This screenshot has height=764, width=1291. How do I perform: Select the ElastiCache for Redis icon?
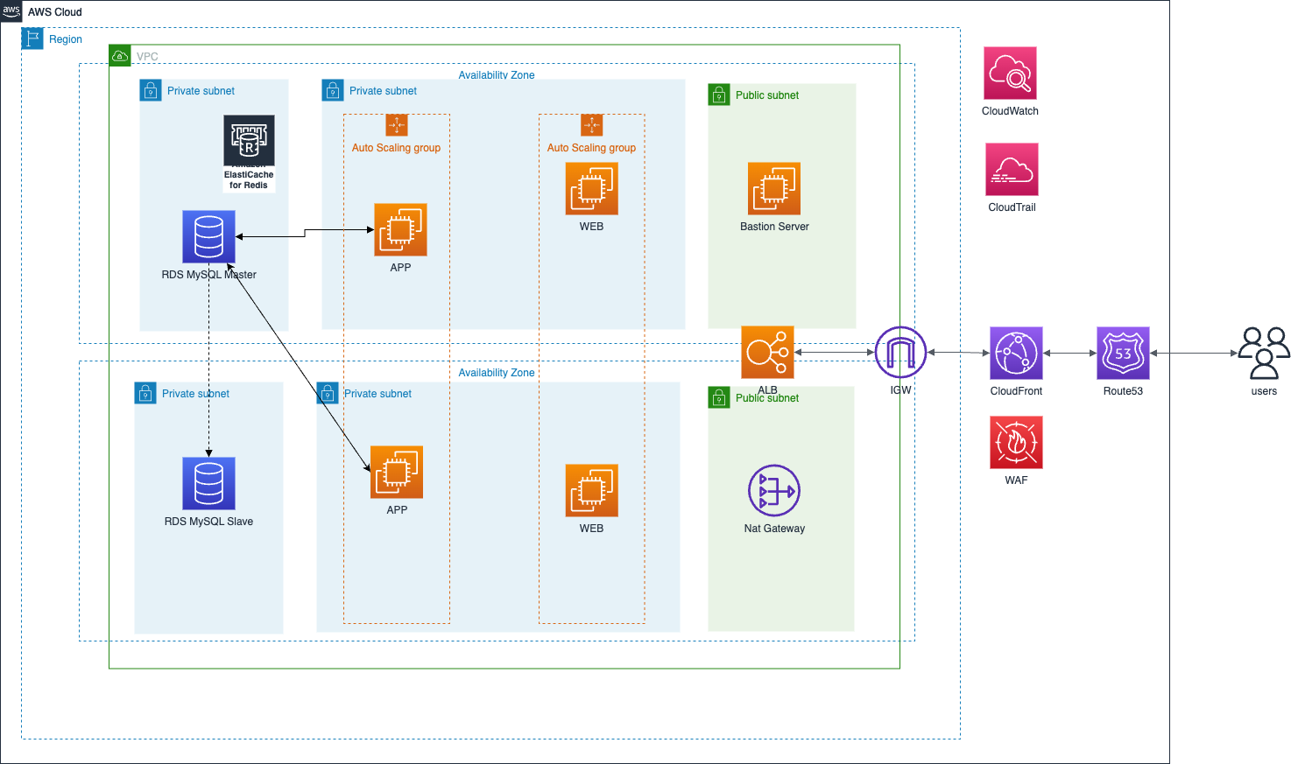coord(249,140)
